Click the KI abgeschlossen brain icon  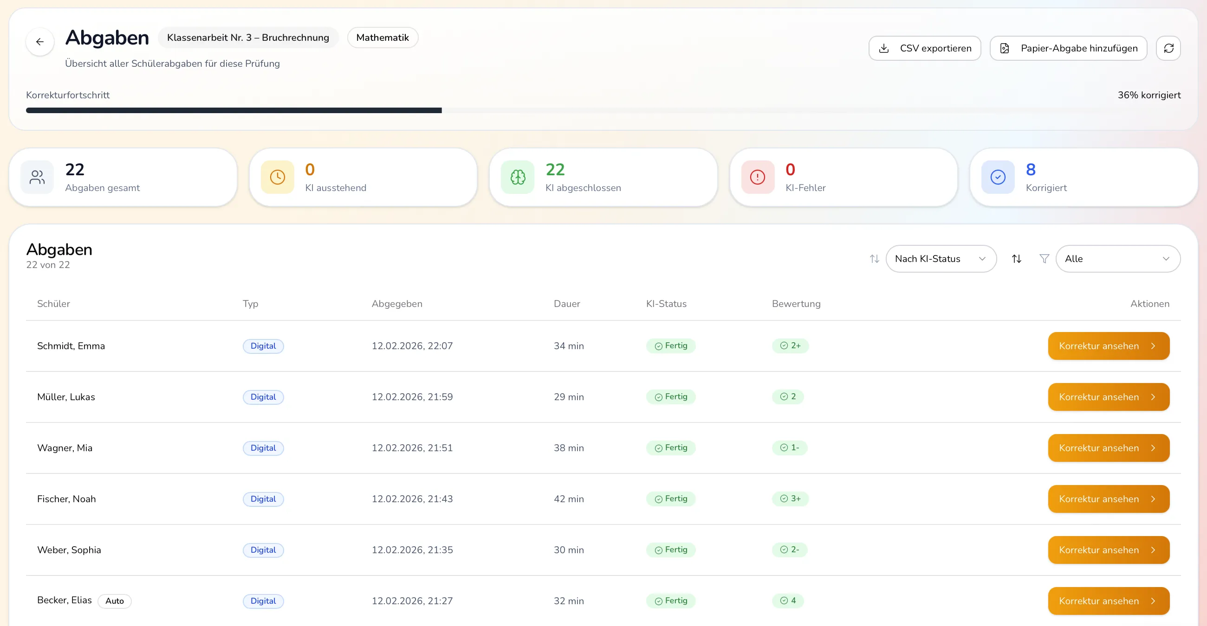[517, 177]
